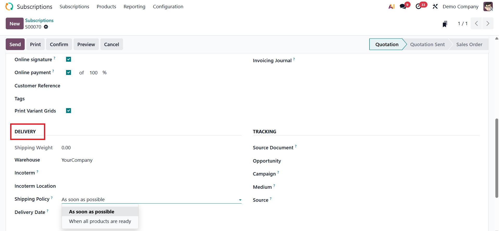The image size is (499, 231).
Task: Toggle the Online payment checkbox
Action: pyautogui.click(x=69, y=73)
